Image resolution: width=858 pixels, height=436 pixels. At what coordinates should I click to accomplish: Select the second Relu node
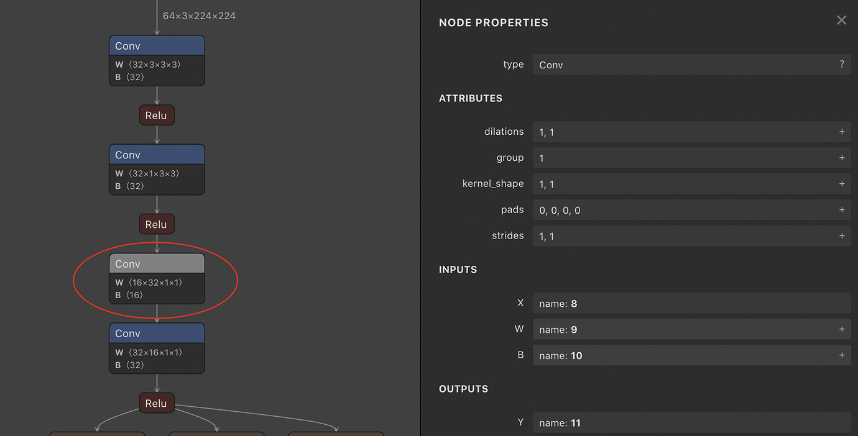(x=156, y=224)
